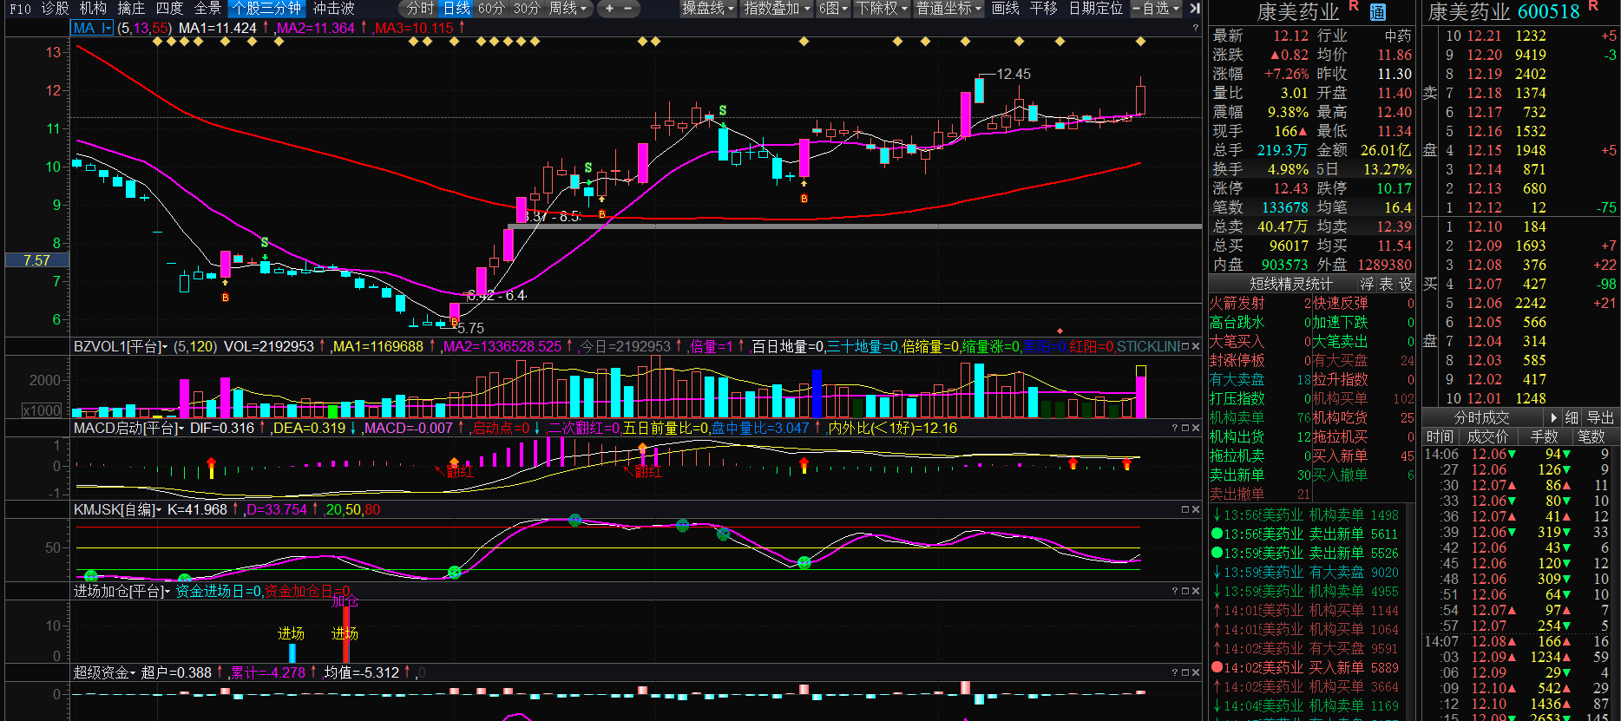
Task: Expand the 进场加仓[平台] indicator dropdown arrow
Action: 167,592
